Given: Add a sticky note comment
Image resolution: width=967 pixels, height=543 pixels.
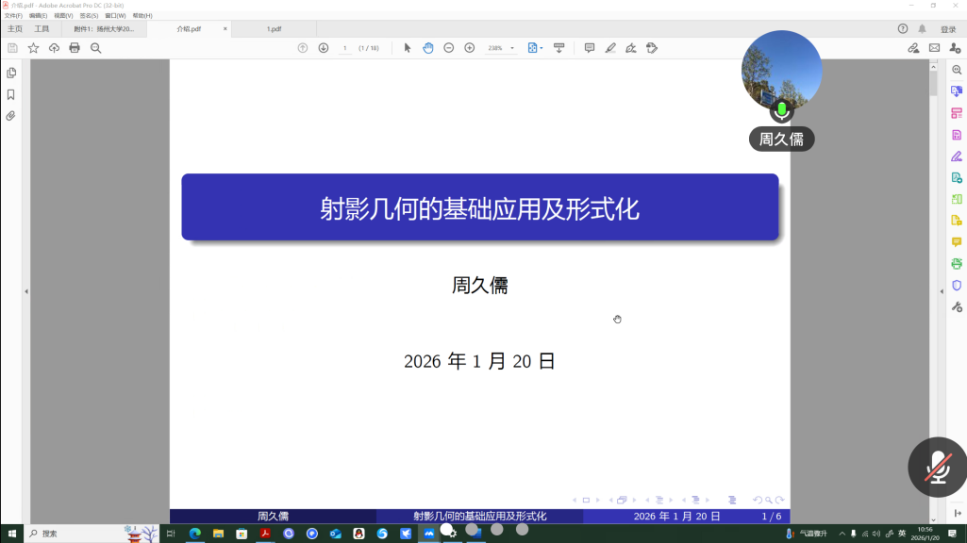Looking at the screenshot, I should [590, 48].
